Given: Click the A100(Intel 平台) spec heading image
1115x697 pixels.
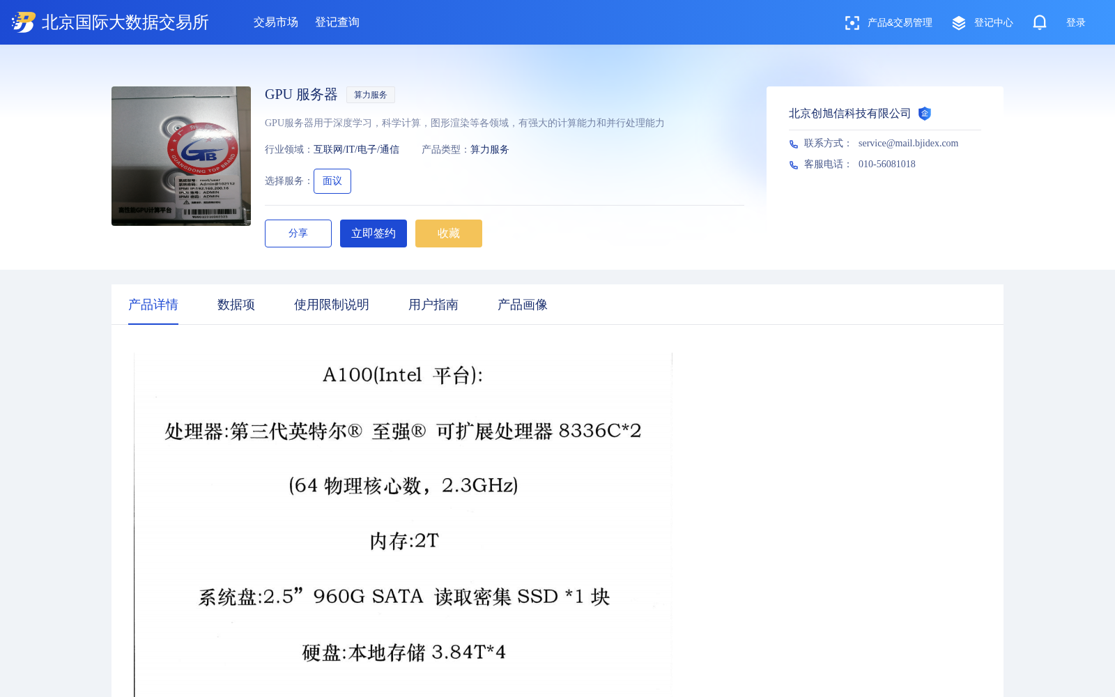Looking at the screenshot, I should (x=403, y=375).
